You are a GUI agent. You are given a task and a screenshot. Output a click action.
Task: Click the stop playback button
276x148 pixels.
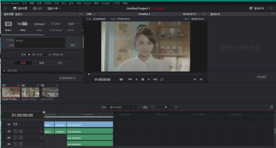(x=143, y=79)
